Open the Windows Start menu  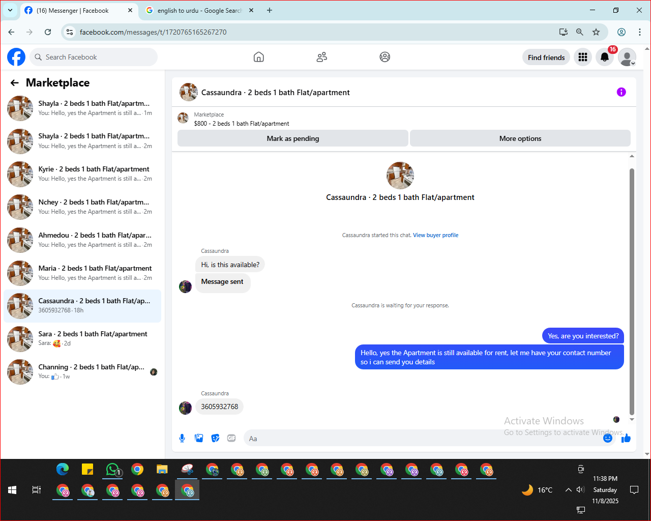tap(12, 490)
